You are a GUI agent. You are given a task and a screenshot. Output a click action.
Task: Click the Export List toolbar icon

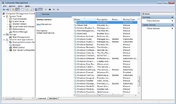click(x=31, y=10)
